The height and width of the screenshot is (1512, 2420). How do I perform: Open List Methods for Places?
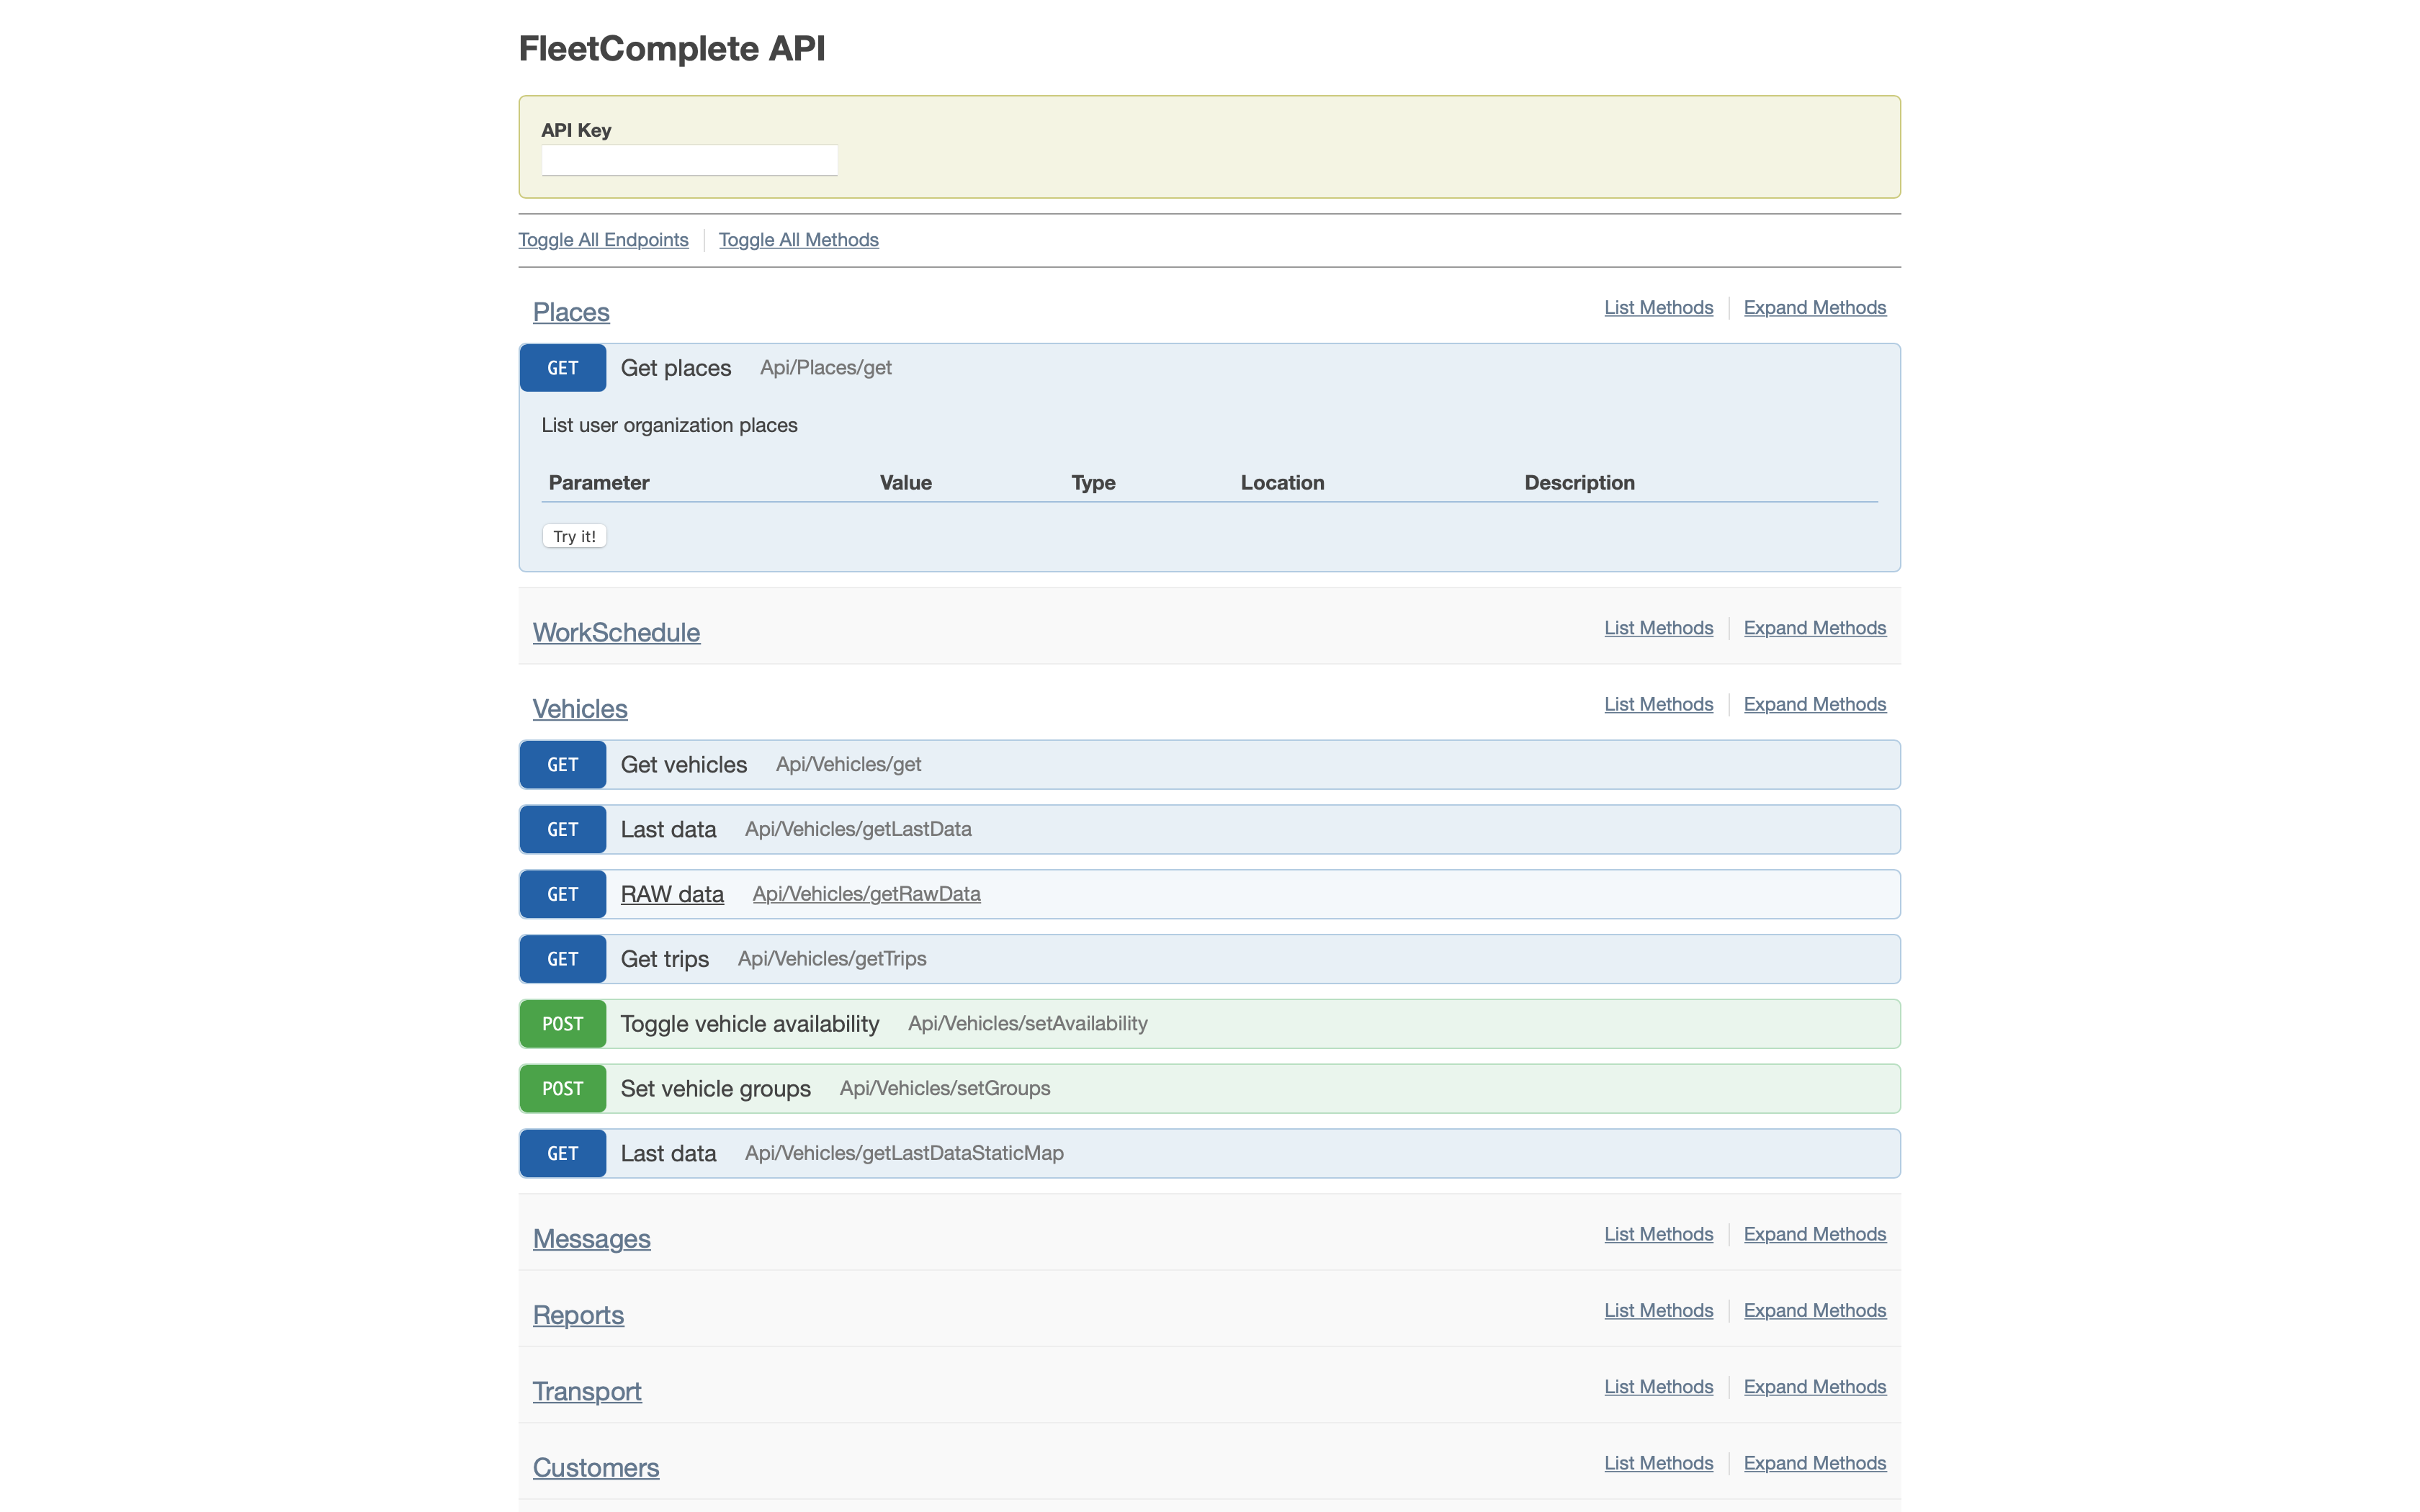[x=1658, y=308]
